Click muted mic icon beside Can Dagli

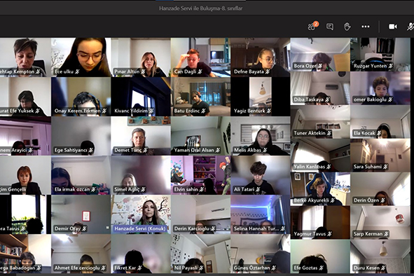200,71
